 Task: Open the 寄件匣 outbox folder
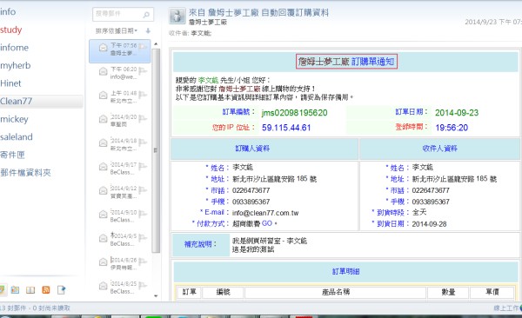click(12, 155)
